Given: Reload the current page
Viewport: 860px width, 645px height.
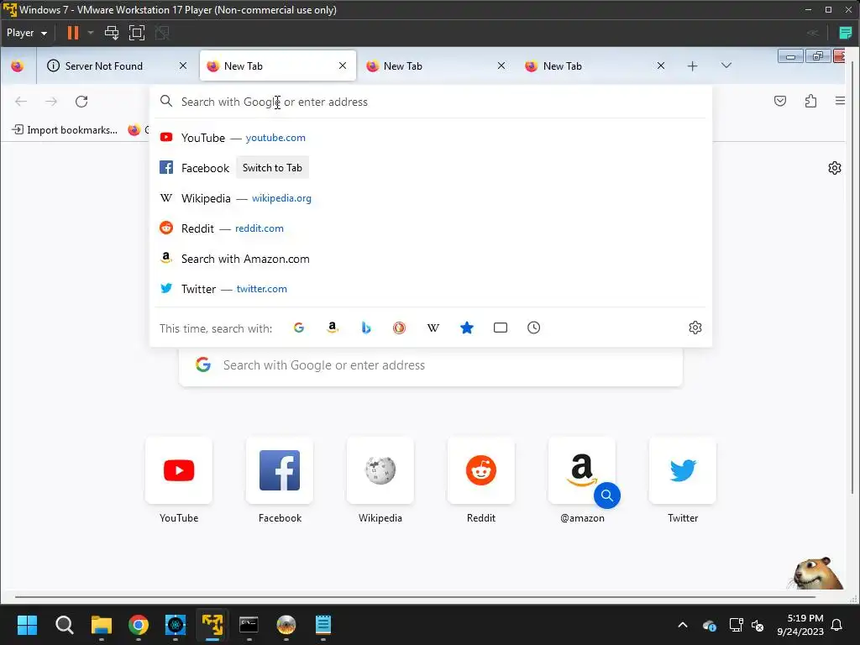Looking at the screenshot, I should [81, 102].
